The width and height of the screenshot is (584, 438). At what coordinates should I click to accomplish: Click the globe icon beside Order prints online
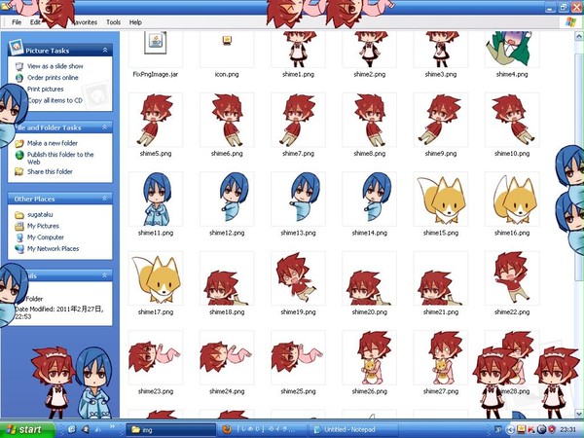tap(19, 78)
